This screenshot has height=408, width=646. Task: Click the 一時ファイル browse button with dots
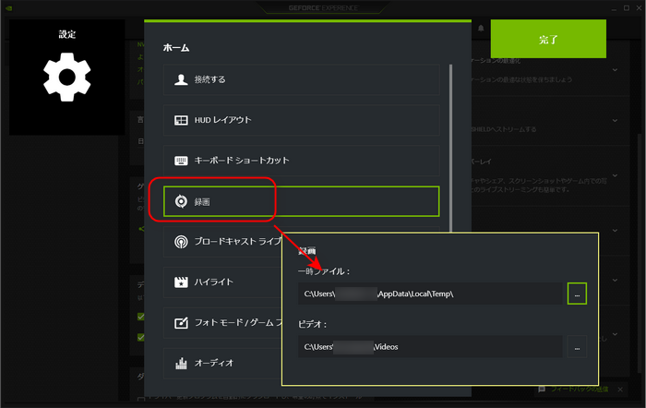click(x=577, y=294)
